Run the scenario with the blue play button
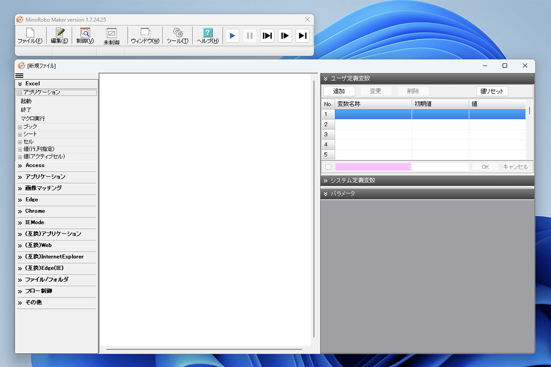 (x=232, y=35)
